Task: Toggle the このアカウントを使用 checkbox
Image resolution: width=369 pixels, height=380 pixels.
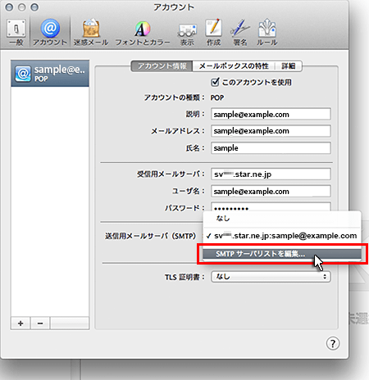Action: click(215, 82)
